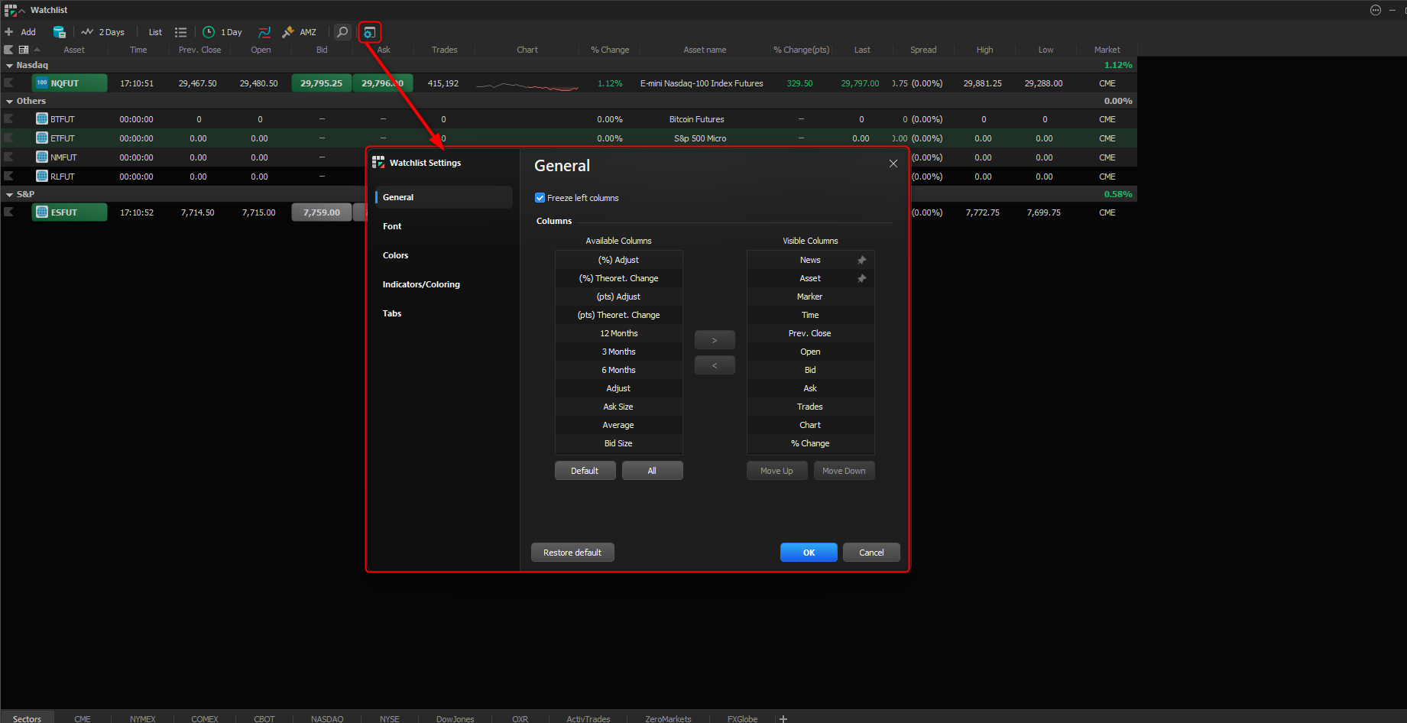Image resolution: width=1407 pixels, height=723 pixels.
Task: Open the Tabs settings section
Action: pos(444,313)
